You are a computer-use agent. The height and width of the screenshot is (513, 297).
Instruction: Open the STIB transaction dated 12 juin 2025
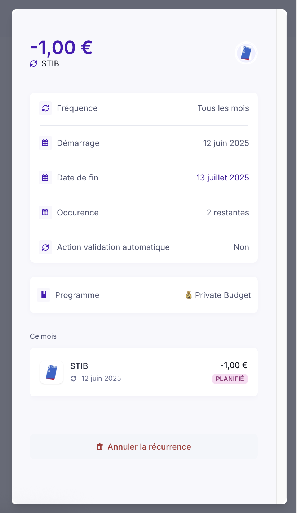(143, 372)
